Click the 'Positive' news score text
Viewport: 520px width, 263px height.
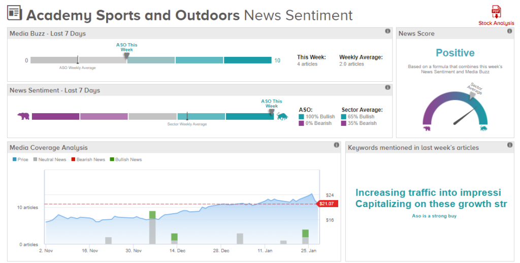pos(455,53)
